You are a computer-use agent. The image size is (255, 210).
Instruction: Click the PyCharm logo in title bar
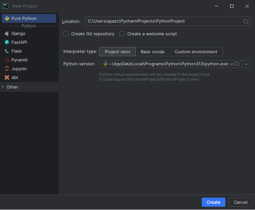click(6, 6)
